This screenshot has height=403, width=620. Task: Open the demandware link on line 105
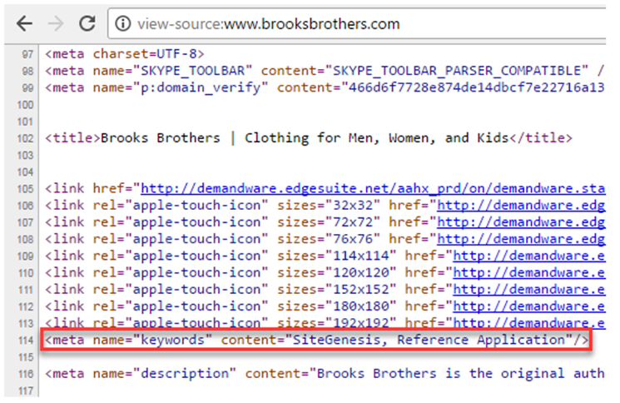(373, 189)
